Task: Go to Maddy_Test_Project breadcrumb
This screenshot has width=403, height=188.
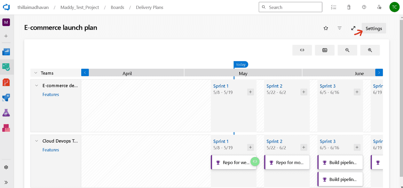Action: pyautogui.click(x=80, y=7)
